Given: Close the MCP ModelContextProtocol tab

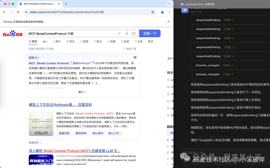Looking at the screenshot, I should click(59, 4).
